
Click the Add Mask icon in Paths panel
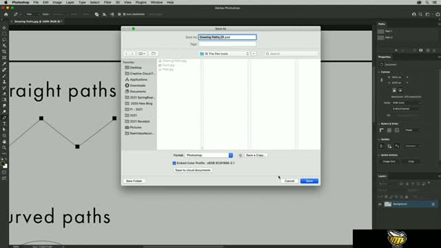(421, 50)
